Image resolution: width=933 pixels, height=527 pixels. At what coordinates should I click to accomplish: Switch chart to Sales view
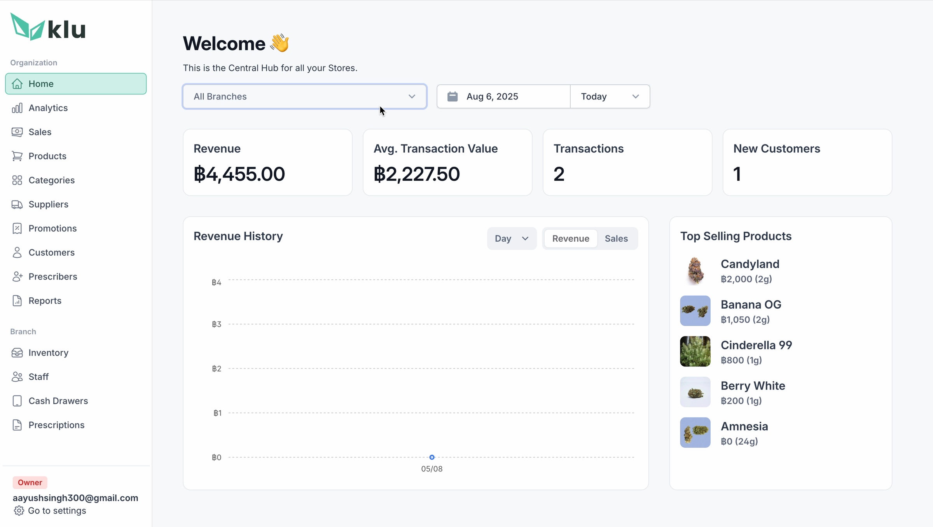click(x=616, y=238)
